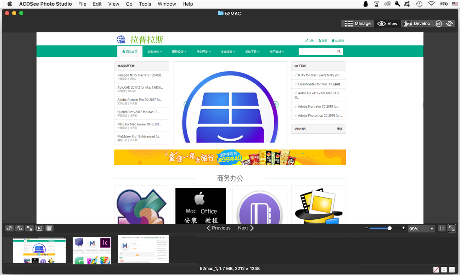Start the slideshow from the toolbar
Screen dimensions: 460x275
click(x=39, y=228)
